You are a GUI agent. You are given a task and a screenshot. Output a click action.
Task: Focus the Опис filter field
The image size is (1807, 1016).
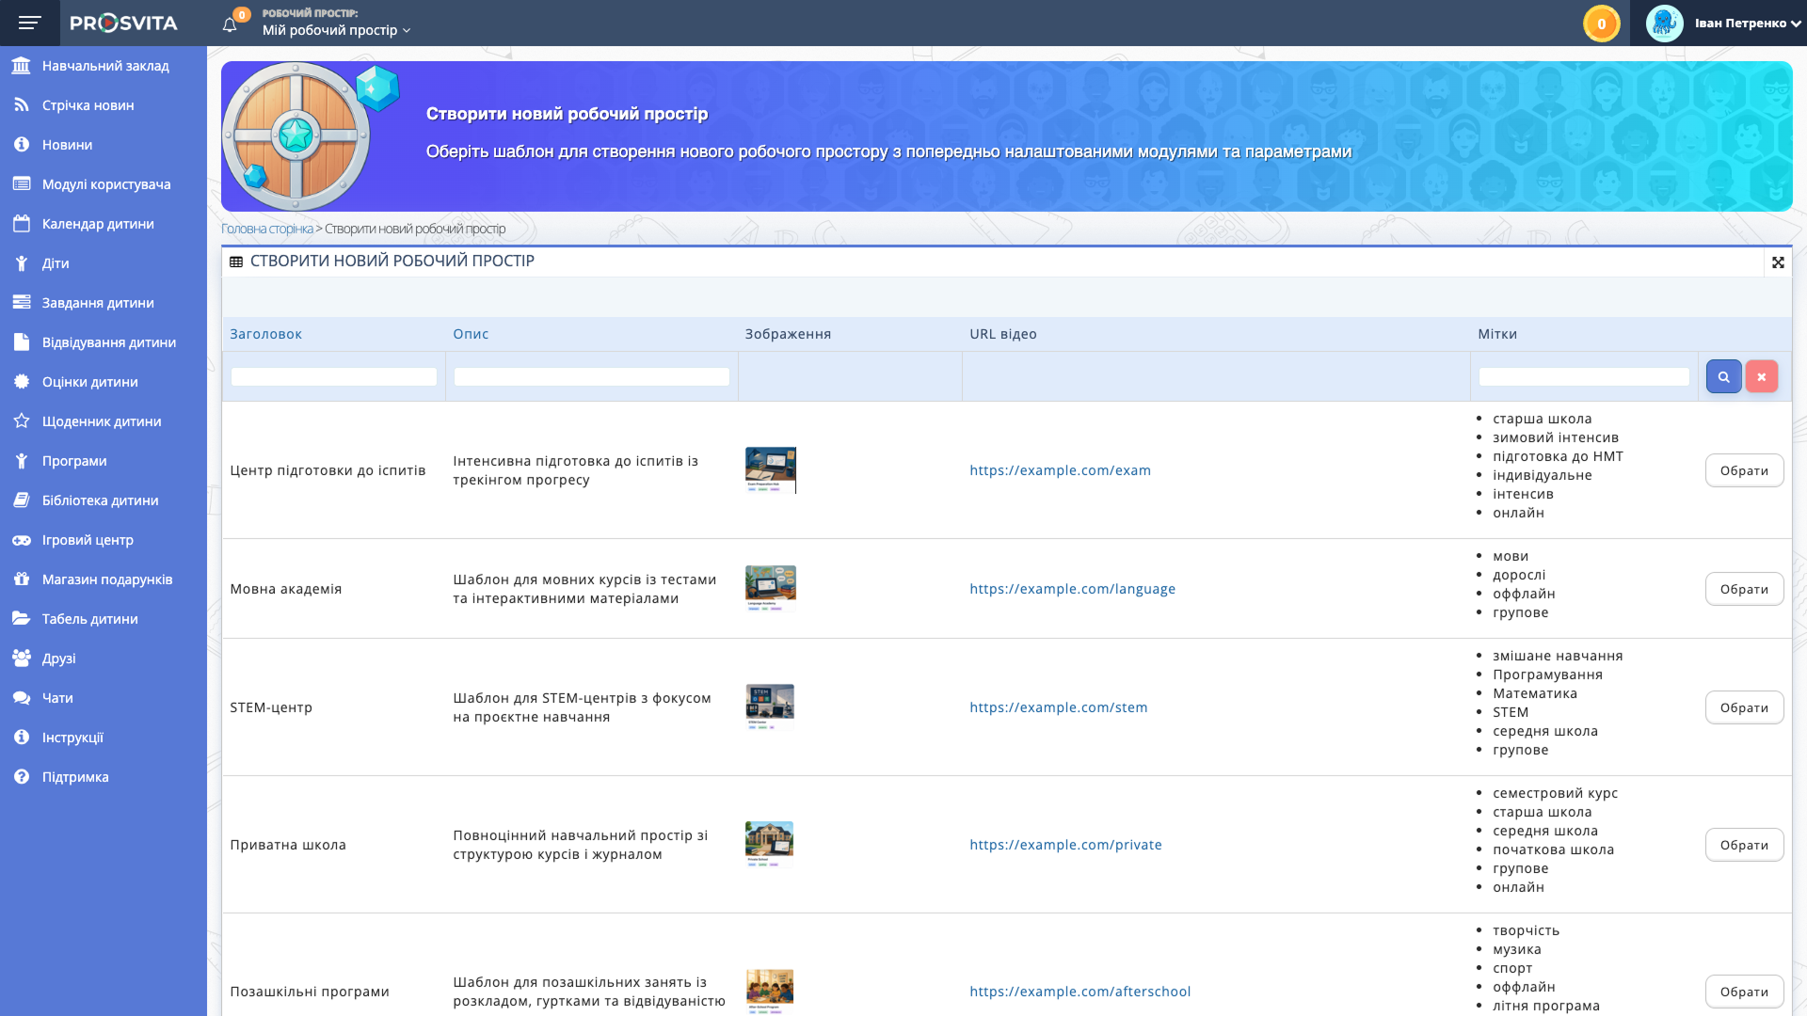(592, 376)
